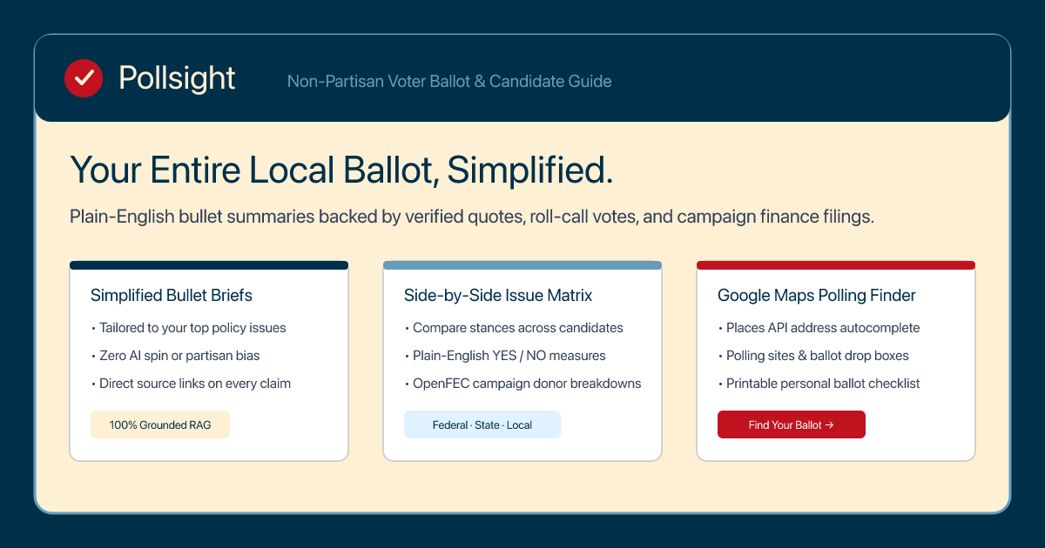Select the Non-Partisan Voter Ballot & Candidate Guide tagline
This screenshot has width=1045, height=548.
[x=449, y=81]
